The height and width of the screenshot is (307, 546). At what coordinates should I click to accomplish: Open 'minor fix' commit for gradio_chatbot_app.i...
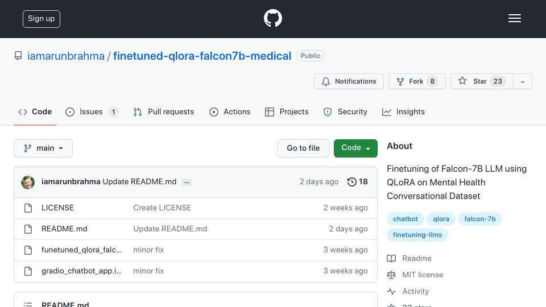pyautogui.click(x=148, y=271)
